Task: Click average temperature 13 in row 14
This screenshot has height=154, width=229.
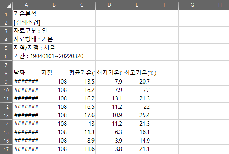Action: [81, 124]
